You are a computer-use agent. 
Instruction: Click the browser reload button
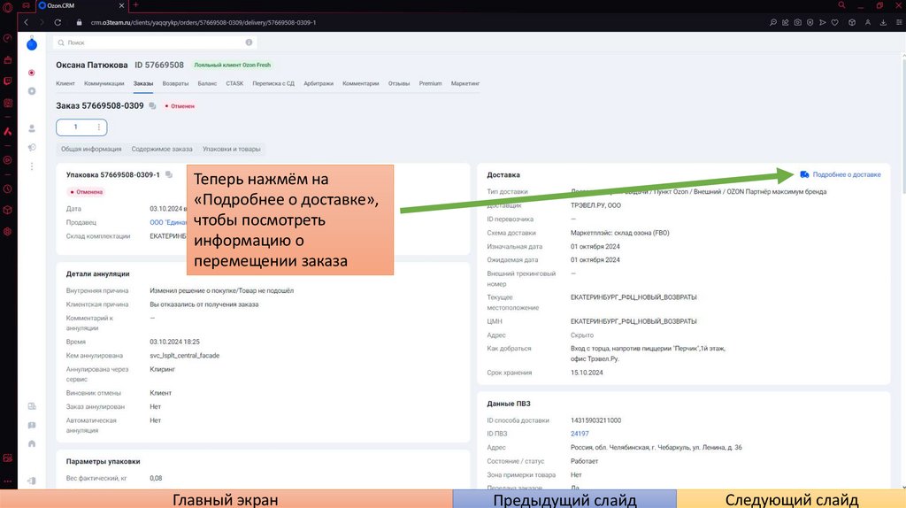coord(58,22)
